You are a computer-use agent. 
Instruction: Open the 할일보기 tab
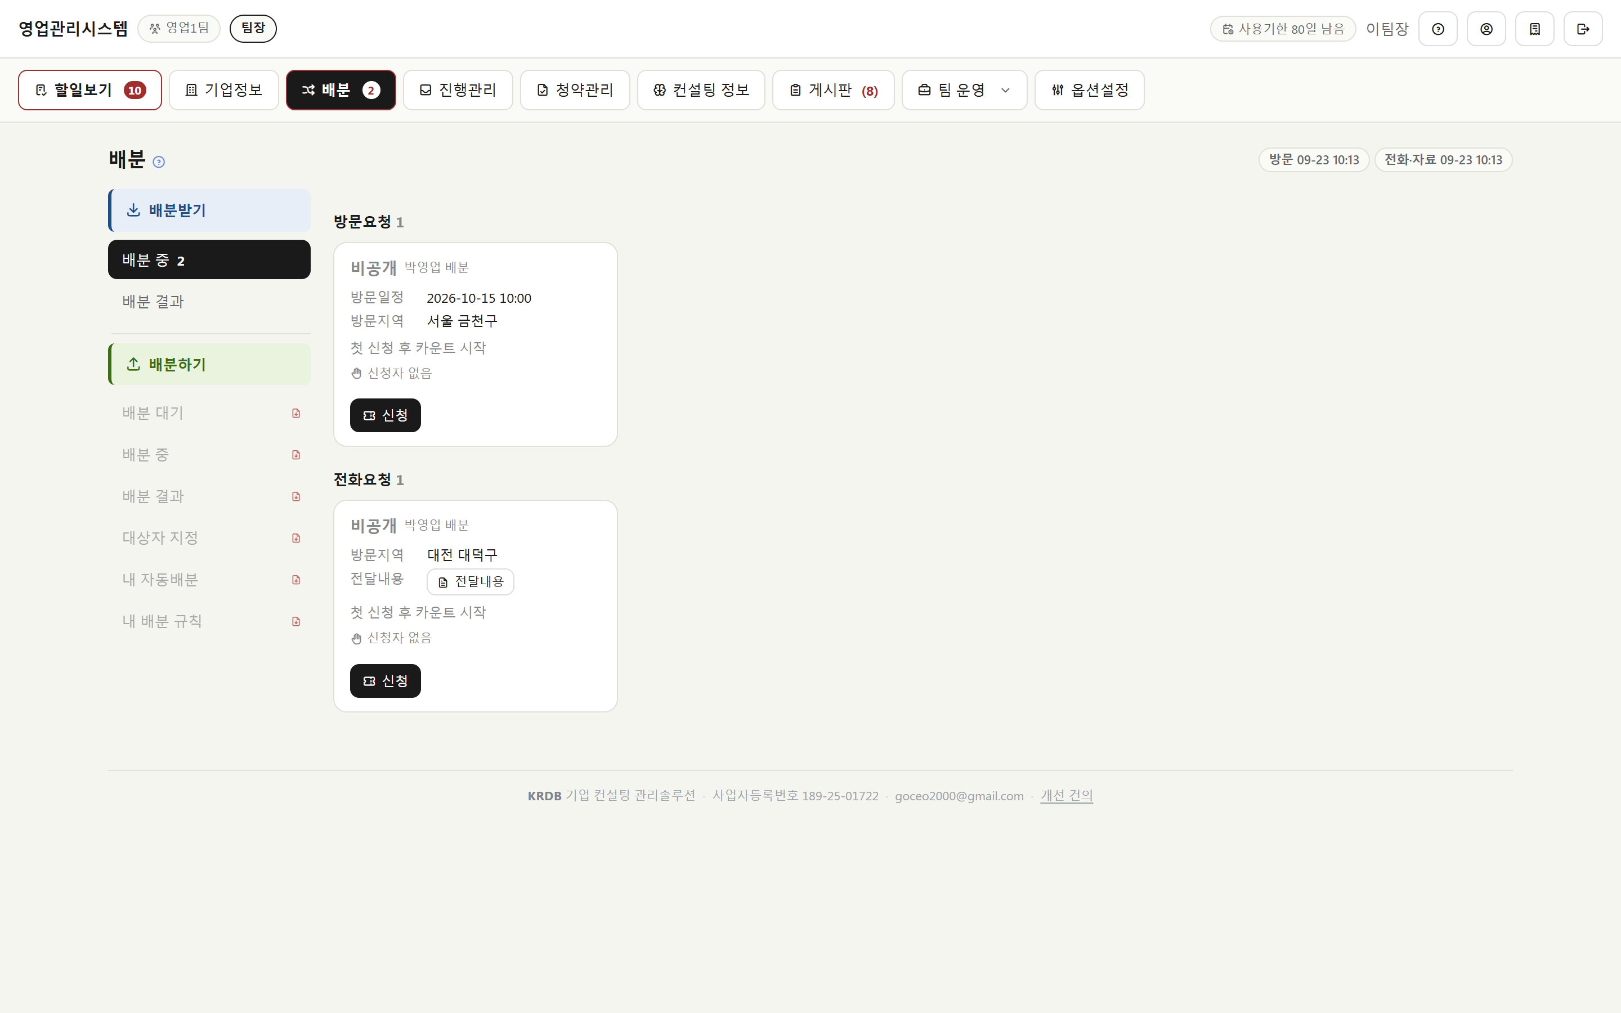point(89,90)
